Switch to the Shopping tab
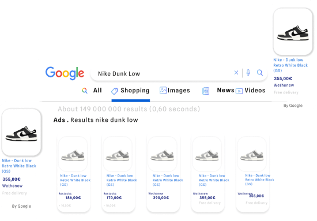 [135, 91]
